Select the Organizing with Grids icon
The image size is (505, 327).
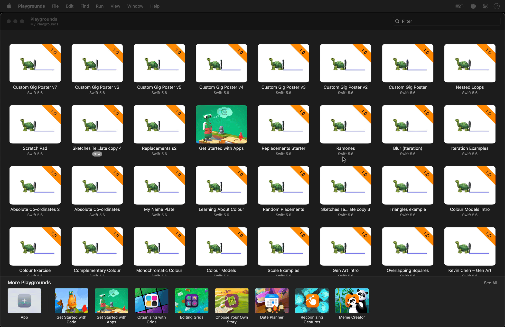[x=151, y=301]
